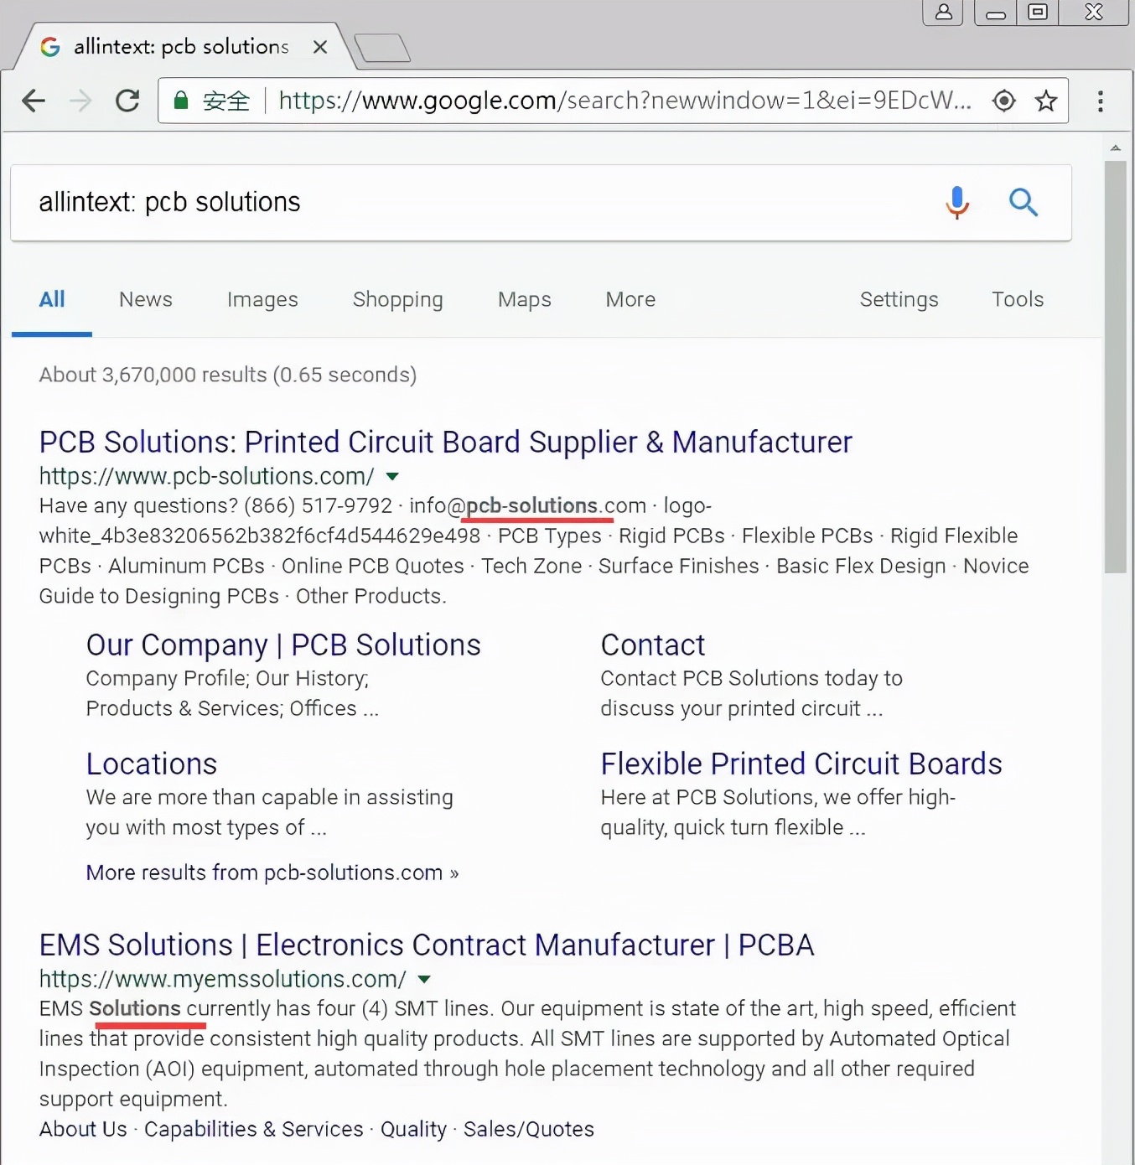
Task: Click the scrollbar up arrow
Action: [x=1115, y=148]
